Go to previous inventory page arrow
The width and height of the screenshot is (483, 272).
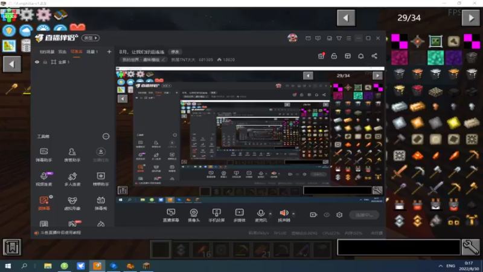[x=346, y=18]
